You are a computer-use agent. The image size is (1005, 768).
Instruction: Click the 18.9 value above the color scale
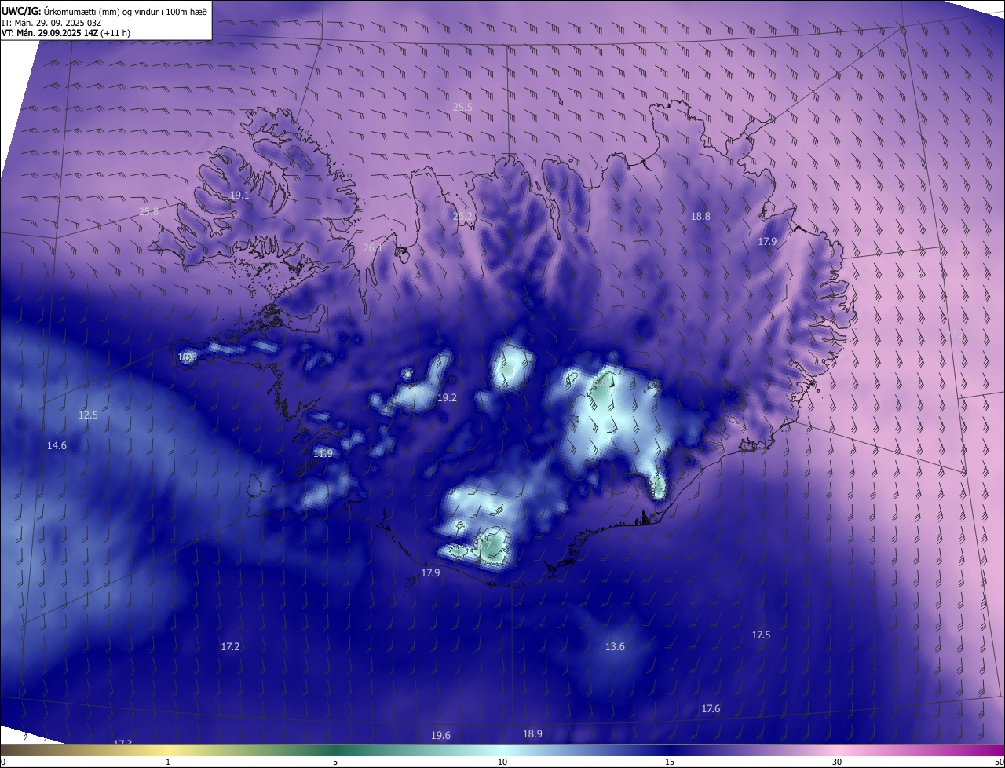(532, 734)
